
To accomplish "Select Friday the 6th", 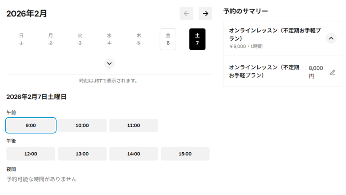I will pos(168,39).
